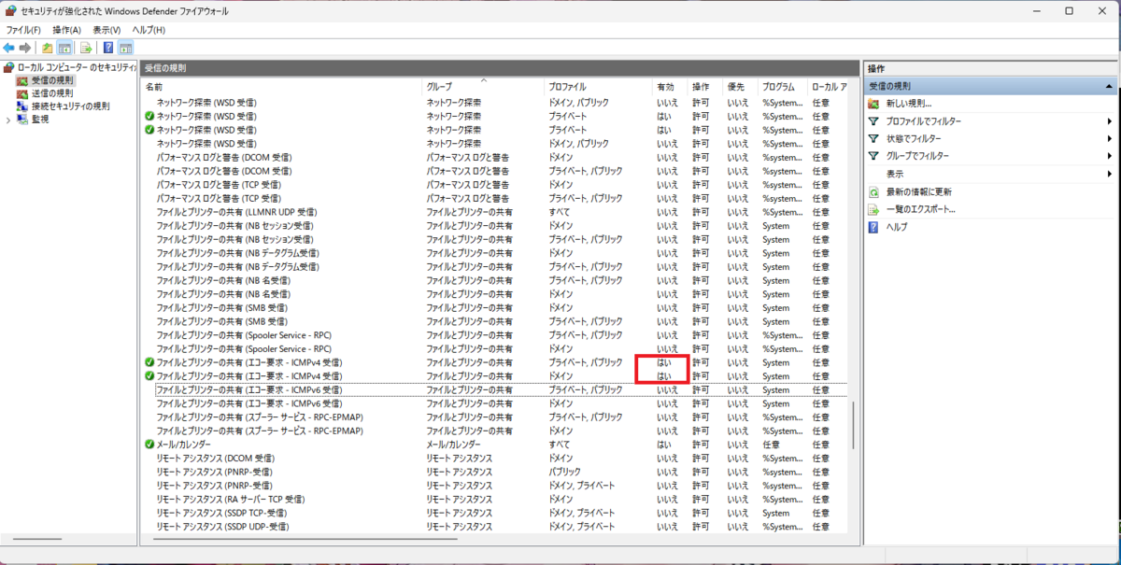Click the 最新の情報に更新 refresh icon

(873, 191)
